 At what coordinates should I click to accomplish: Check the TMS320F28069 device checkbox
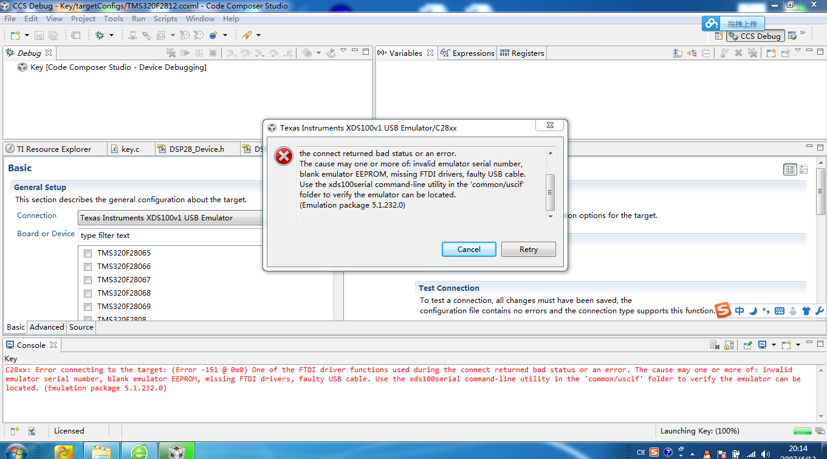(x=88, y=307)
